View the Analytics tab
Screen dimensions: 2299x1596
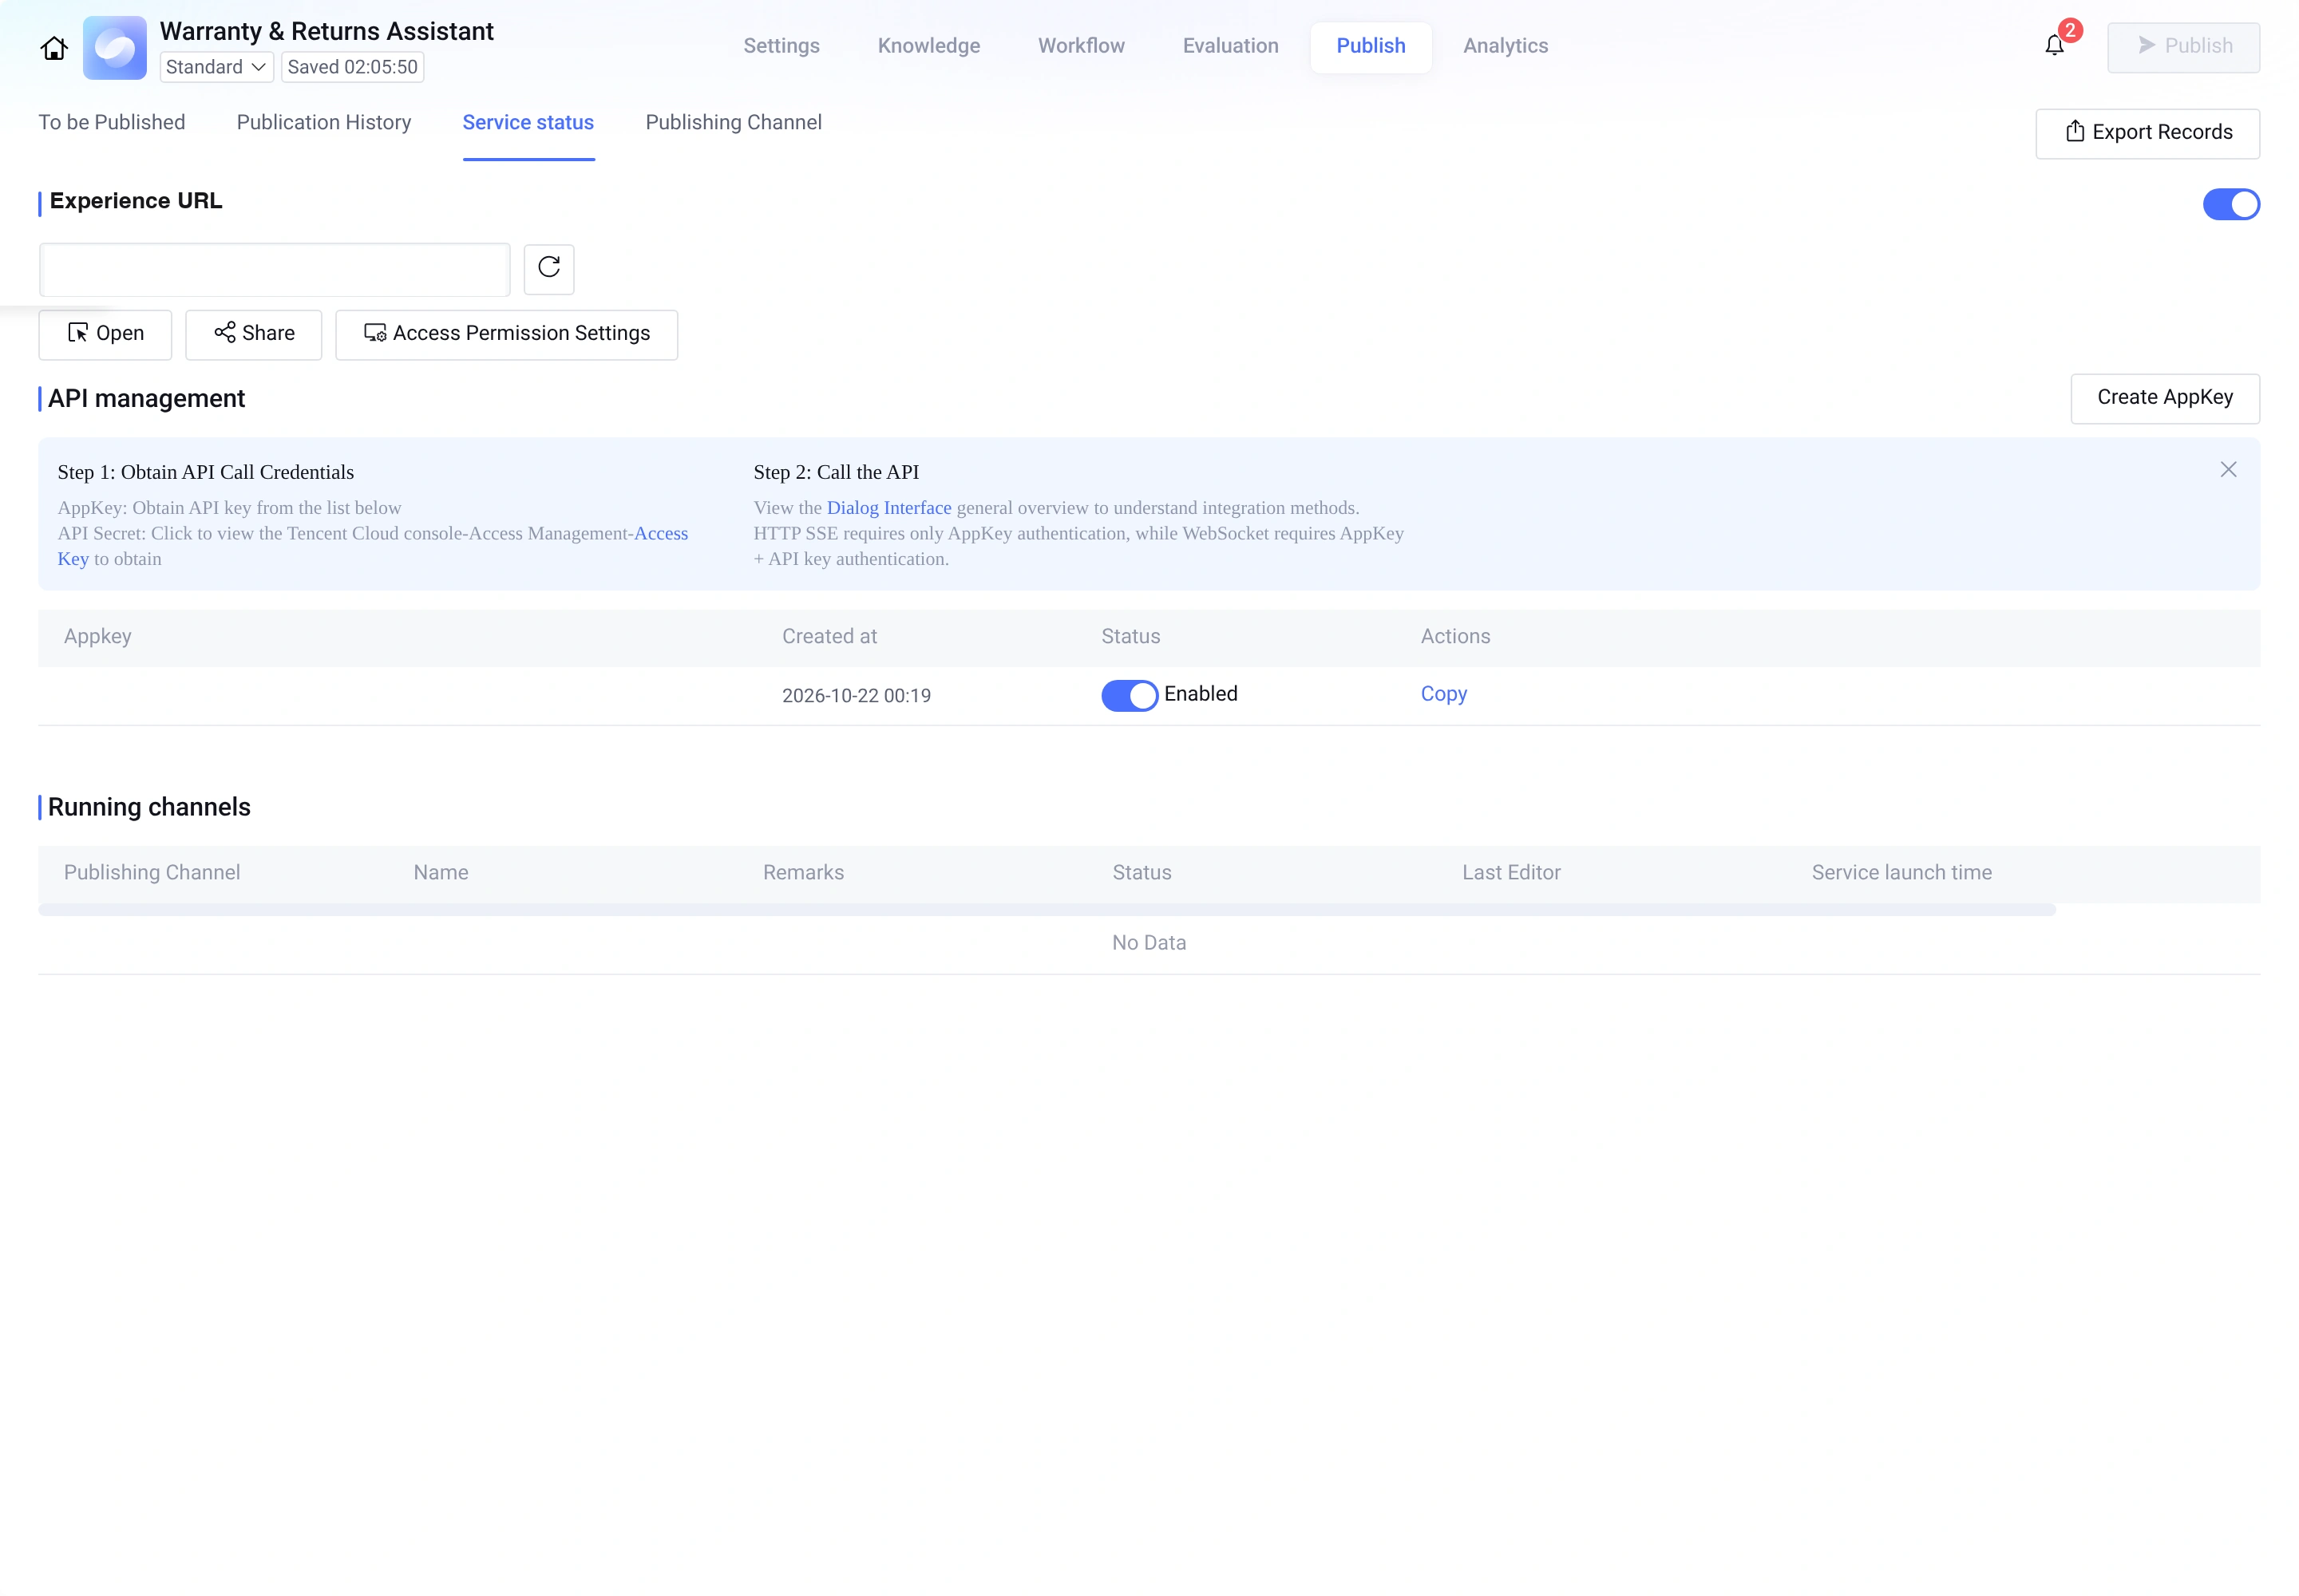[1506, 46]
